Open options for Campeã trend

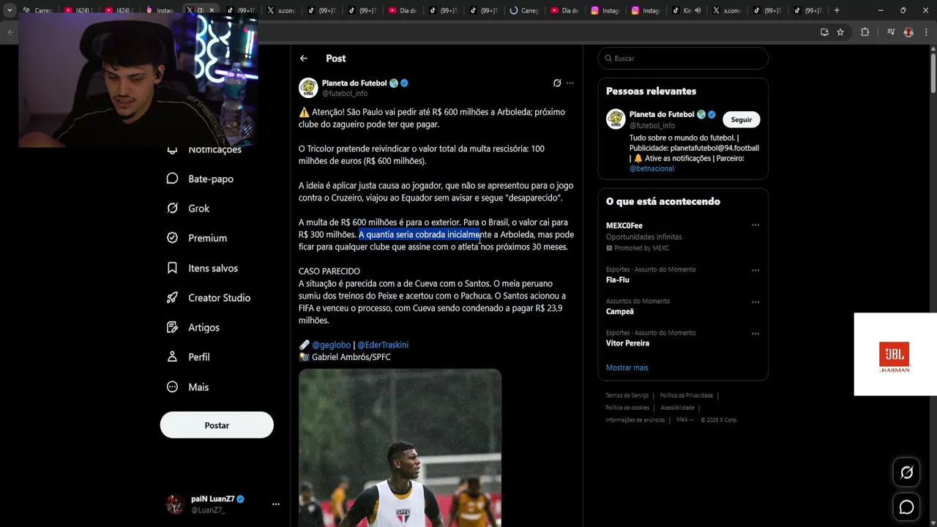(x=755, y=301)
